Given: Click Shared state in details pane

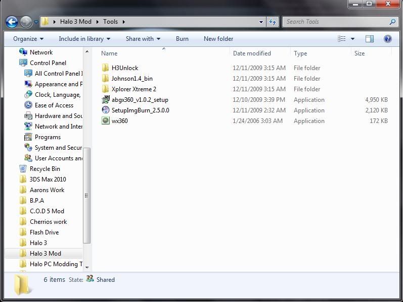Looking at the screenshot, I should (x=105, y=279).
